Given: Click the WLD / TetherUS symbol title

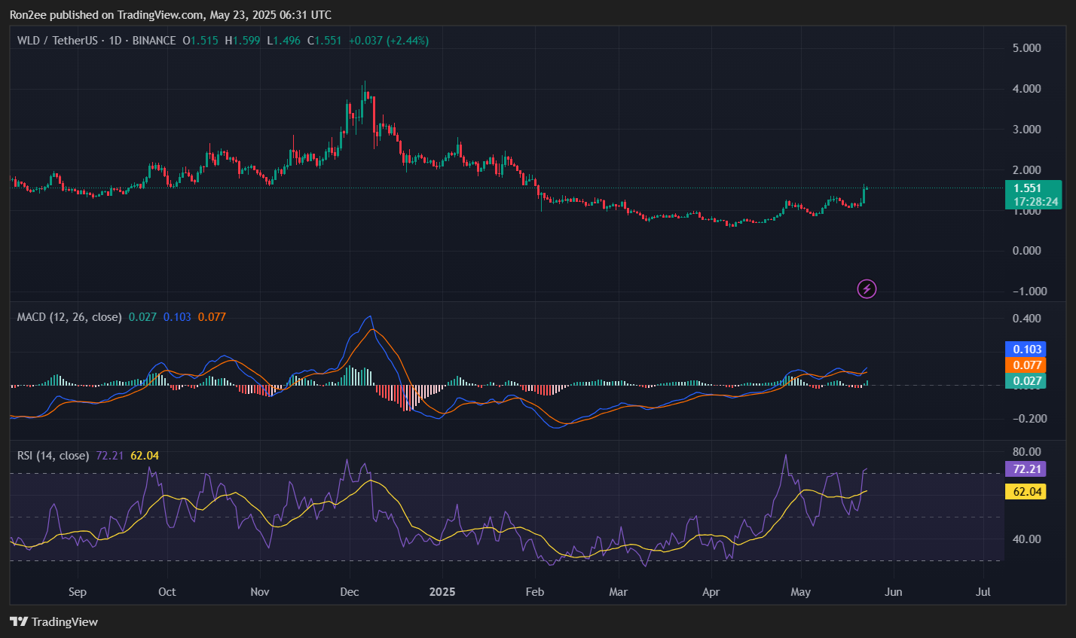Looking at the screenshot, I should (59, 41).
